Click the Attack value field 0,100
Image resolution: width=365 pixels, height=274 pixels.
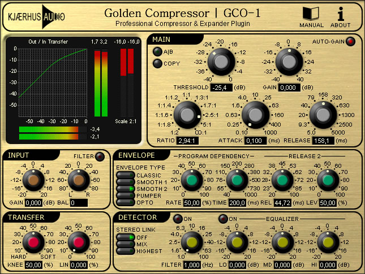tap(255, 141)
